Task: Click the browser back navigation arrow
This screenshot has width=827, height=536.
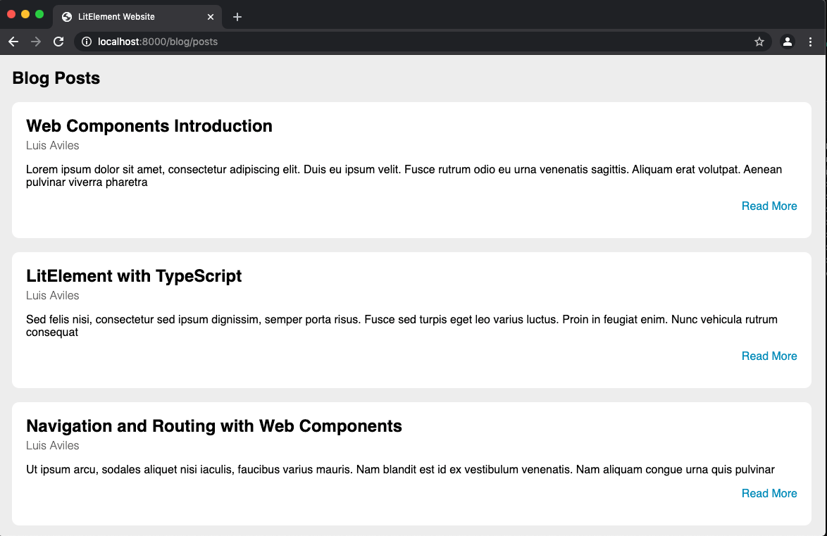Action: pyautogui.click(x=13, y=42)
